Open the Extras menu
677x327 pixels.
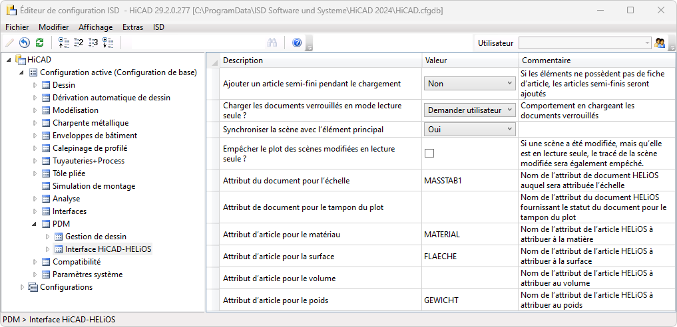132,27
